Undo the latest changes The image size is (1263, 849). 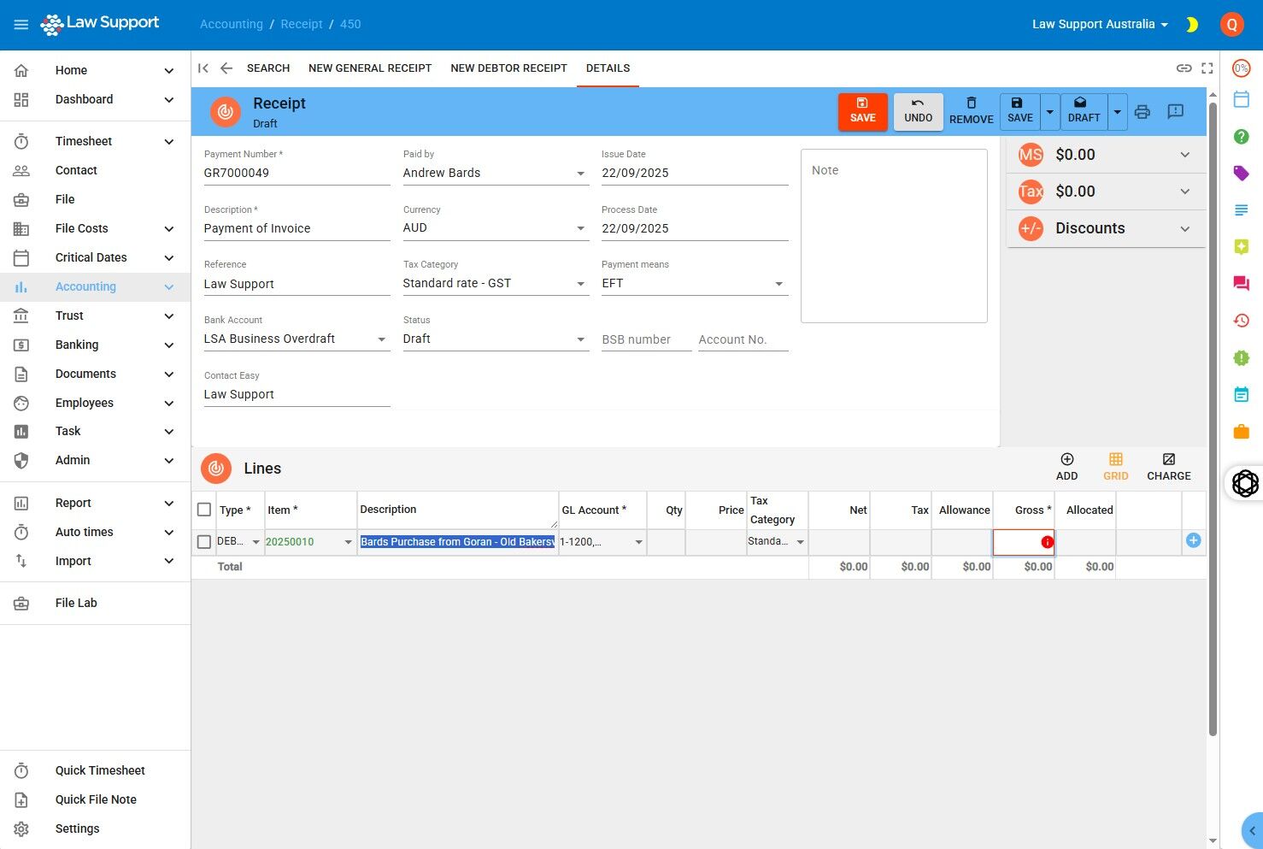click(919, 112)
